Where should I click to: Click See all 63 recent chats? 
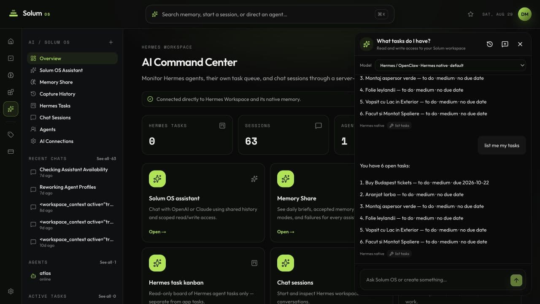[106, 159]
